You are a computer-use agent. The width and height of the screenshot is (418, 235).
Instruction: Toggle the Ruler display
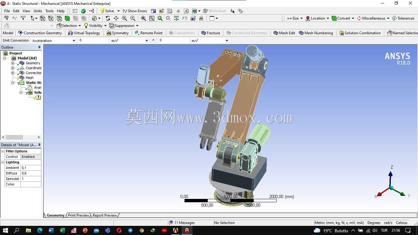[x=201, y=18]
